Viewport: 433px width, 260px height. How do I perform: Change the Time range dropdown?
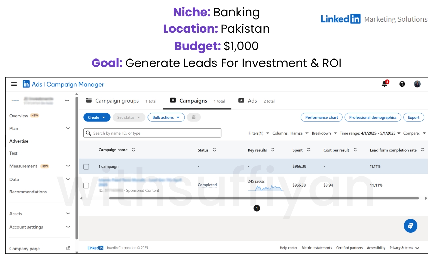coord(370,133)
